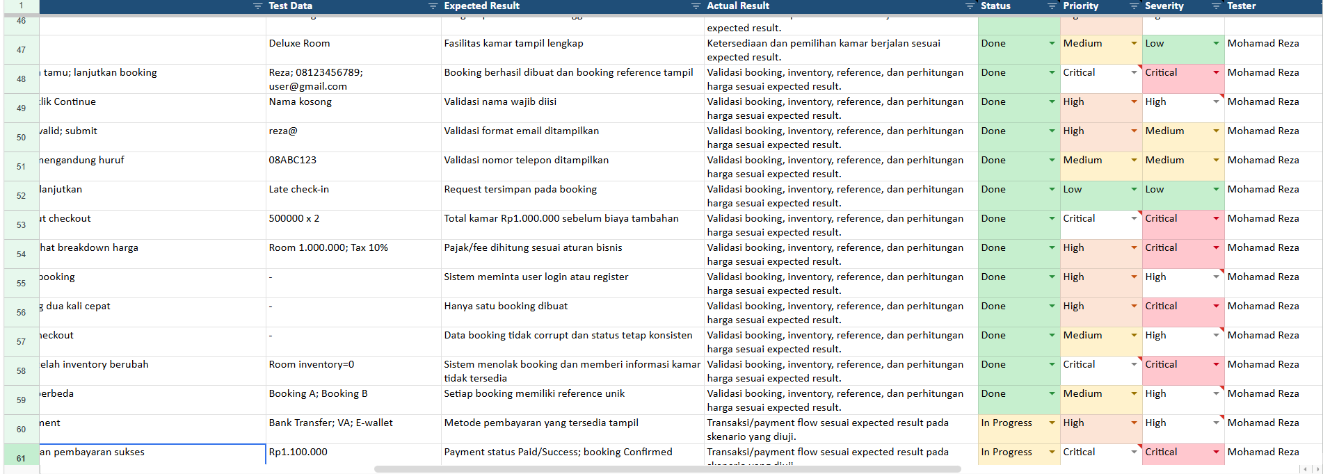Select the Priority header cell
The height and width of the screenshot is (474, 1323).
point(1101,6)
